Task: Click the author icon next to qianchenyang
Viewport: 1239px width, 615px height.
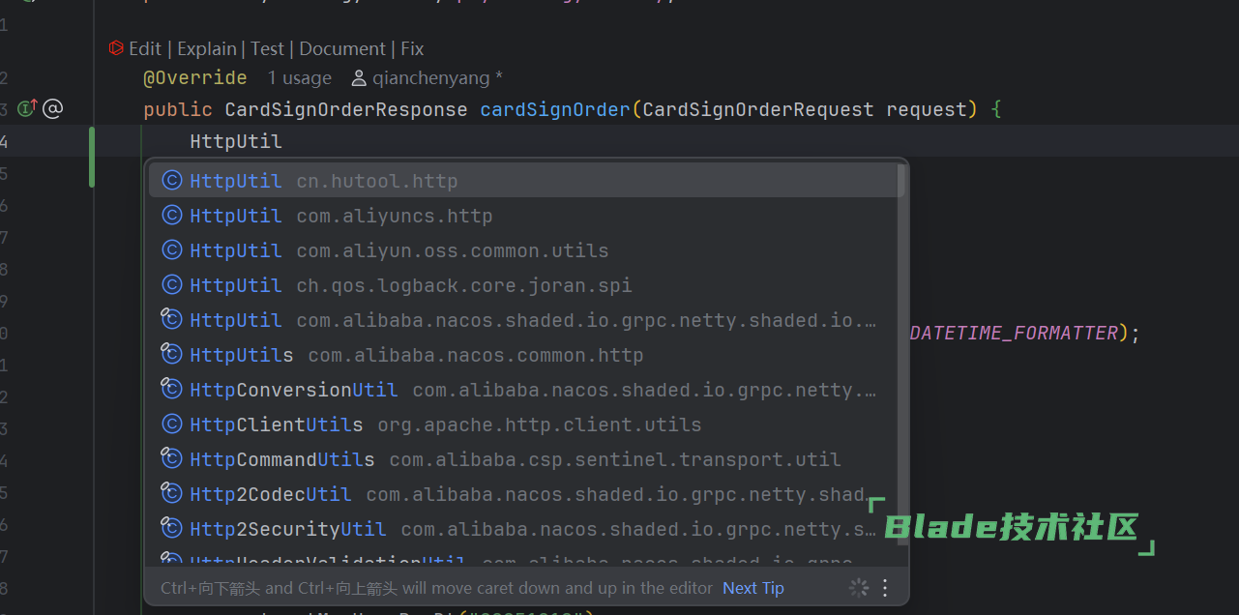Action: (359, 78)
